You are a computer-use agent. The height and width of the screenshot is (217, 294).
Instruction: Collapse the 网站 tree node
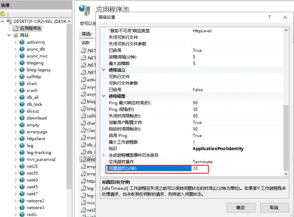(9, 35)
